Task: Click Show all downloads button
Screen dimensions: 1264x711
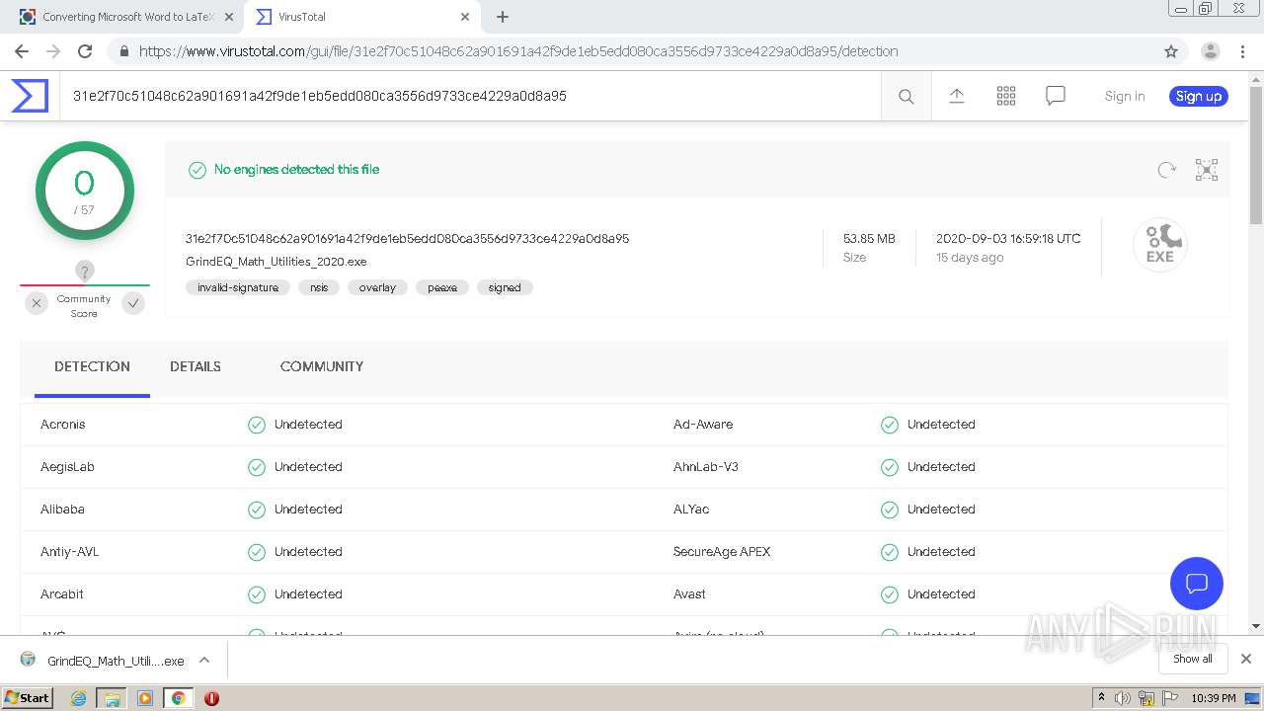Action: [x=1193, y=659]
